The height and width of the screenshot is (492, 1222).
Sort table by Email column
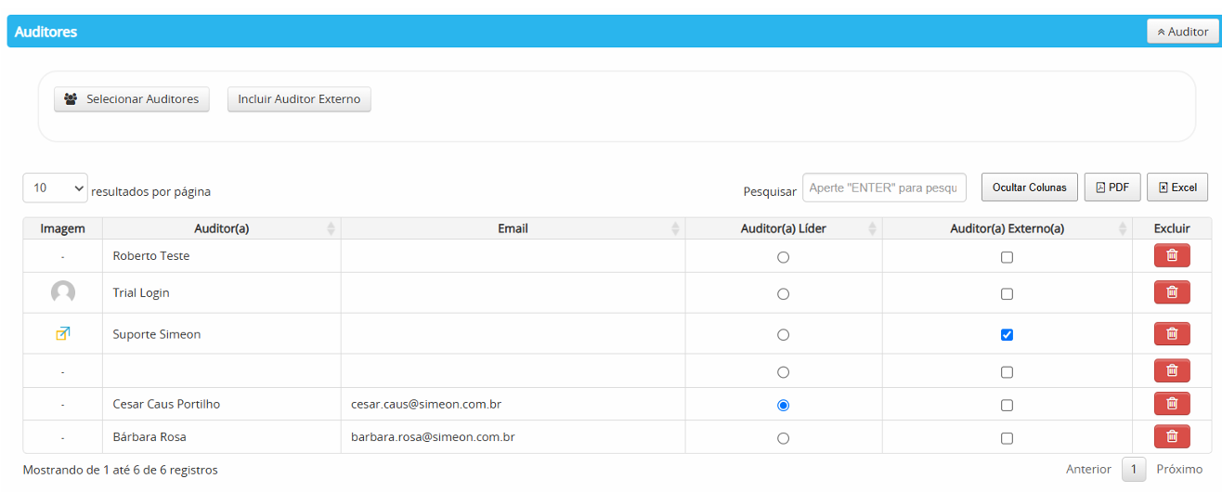click(513, 228)
